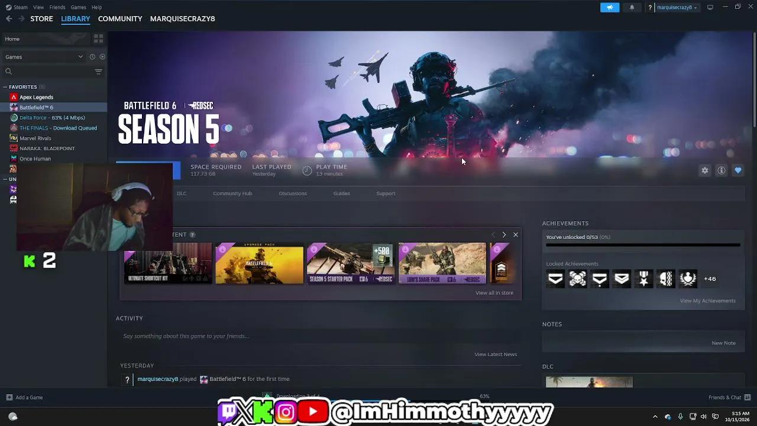
Task: Open the View Latest News link
Action: coord(496,354)
